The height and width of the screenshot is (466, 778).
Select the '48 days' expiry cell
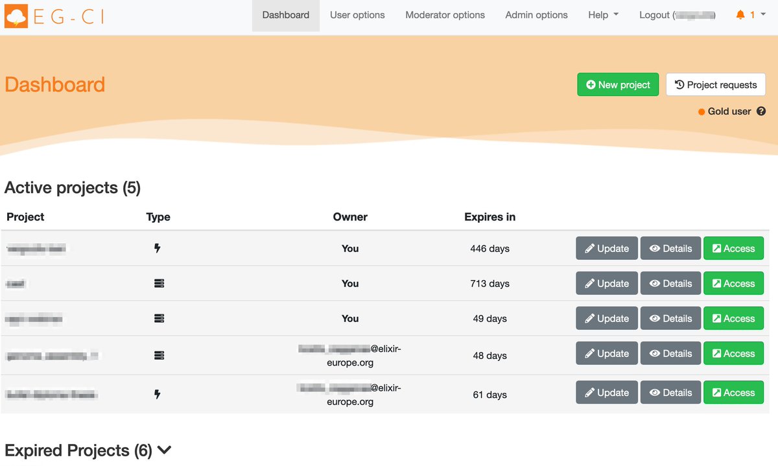point(490,355)
